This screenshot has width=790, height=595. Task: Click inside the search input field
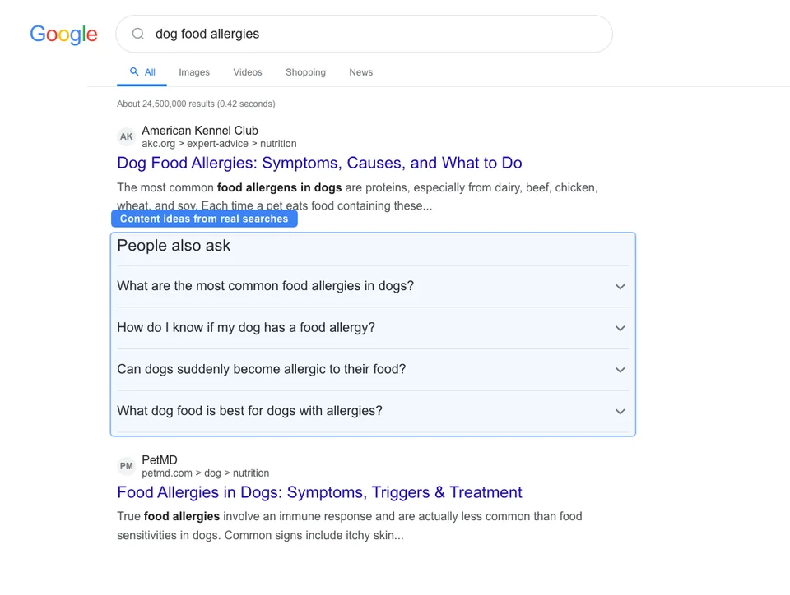coord(329,34)
